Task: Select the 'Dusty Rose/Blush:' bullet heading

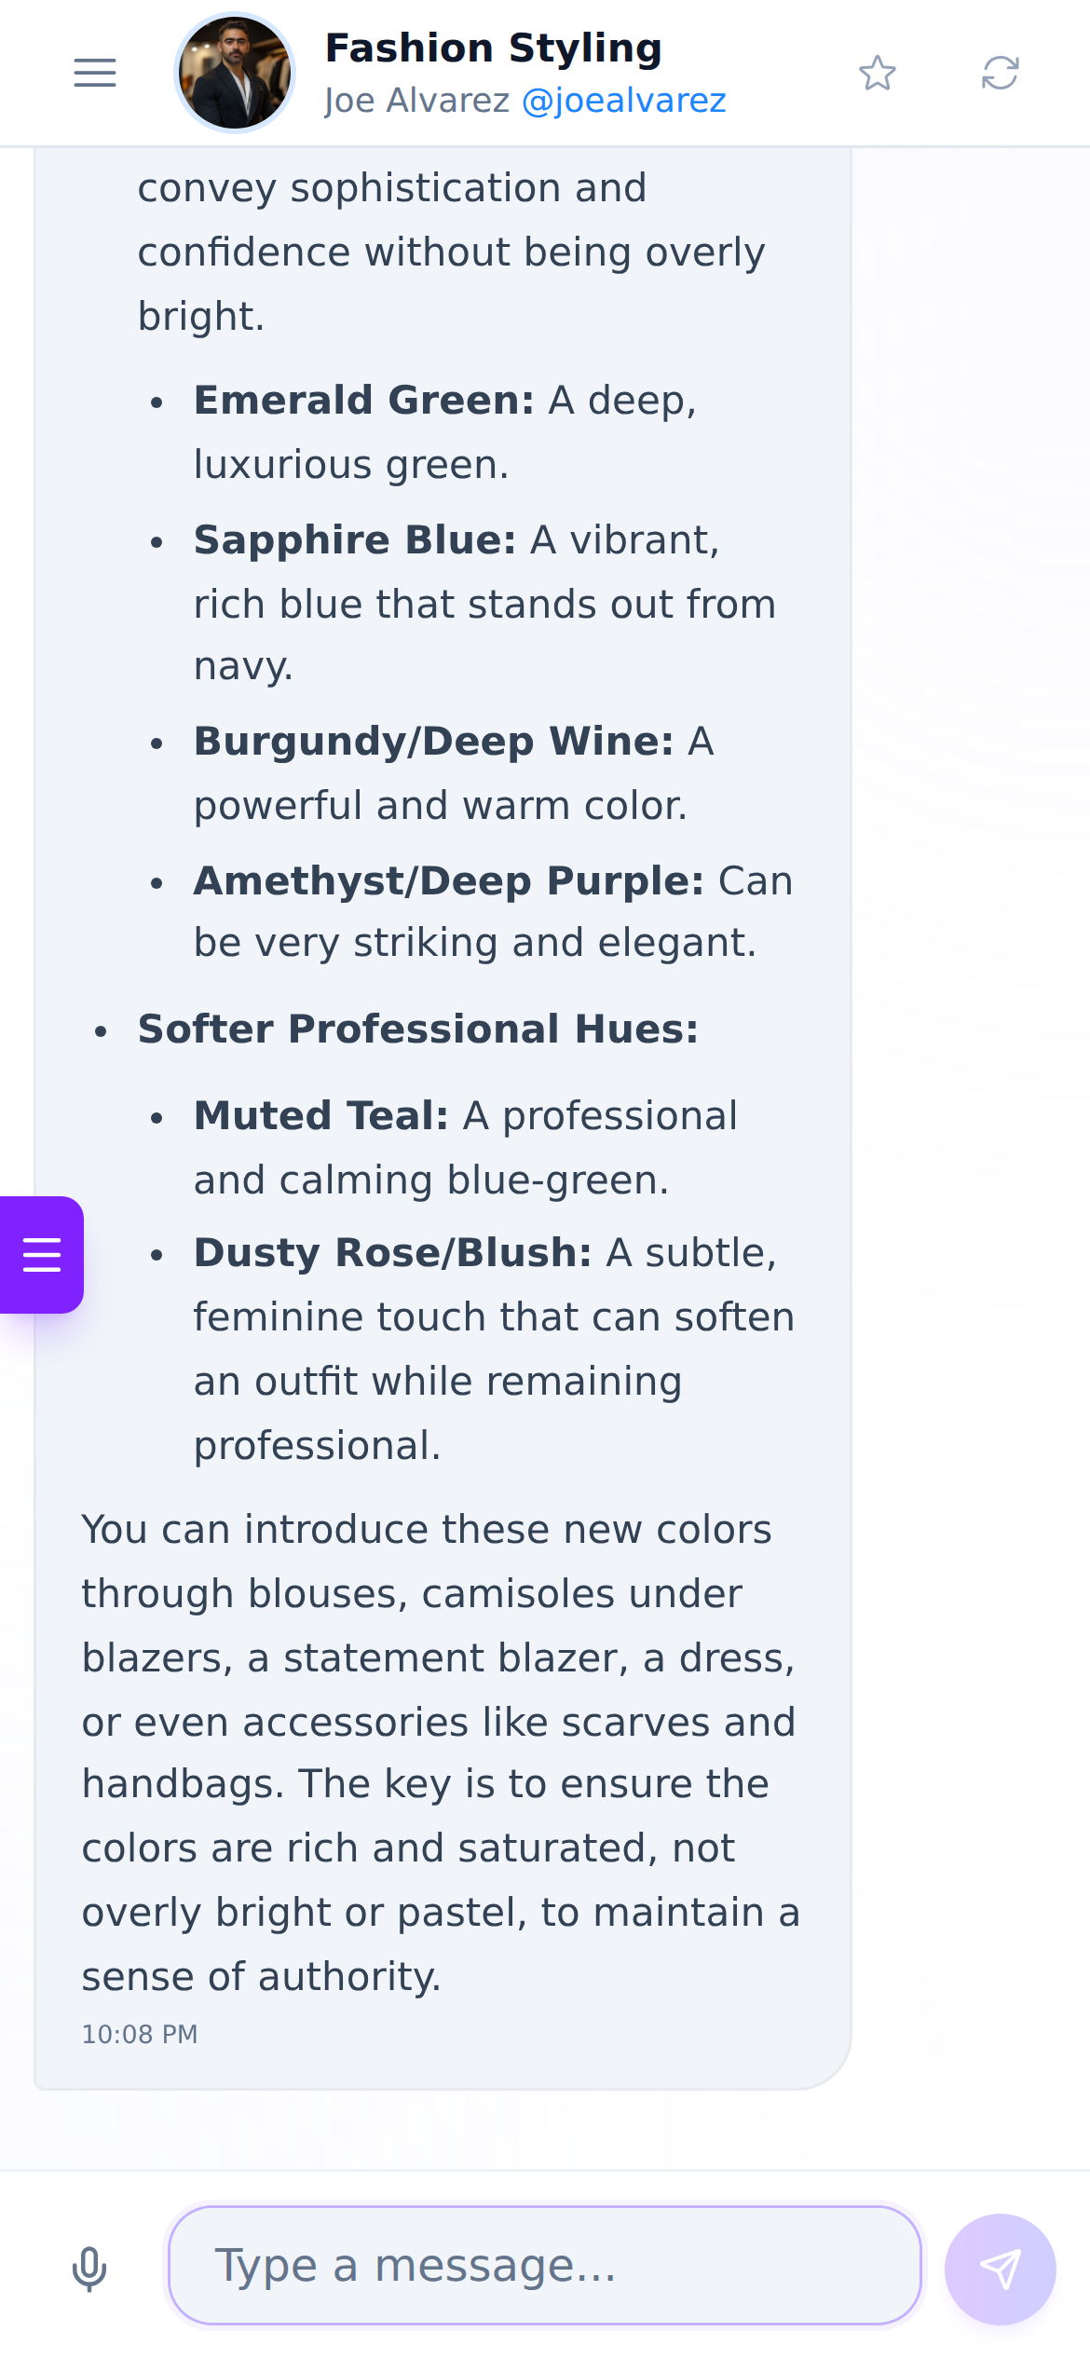Action: 393,1253
